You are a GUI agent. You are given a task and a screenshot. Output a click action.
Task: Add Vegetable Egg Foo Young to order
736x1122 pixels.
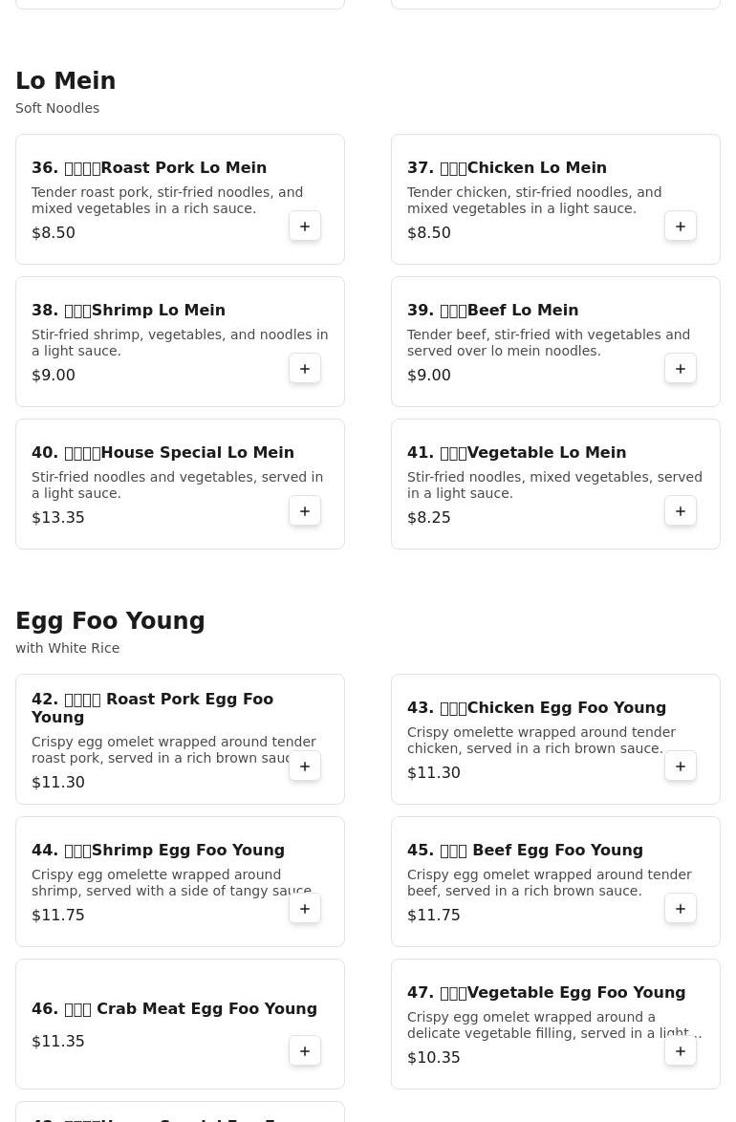(681, 1050)
